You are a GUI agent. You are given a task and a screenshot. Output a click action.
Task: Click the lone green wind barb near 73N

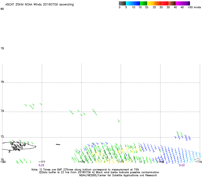click(x=118, y=121)
